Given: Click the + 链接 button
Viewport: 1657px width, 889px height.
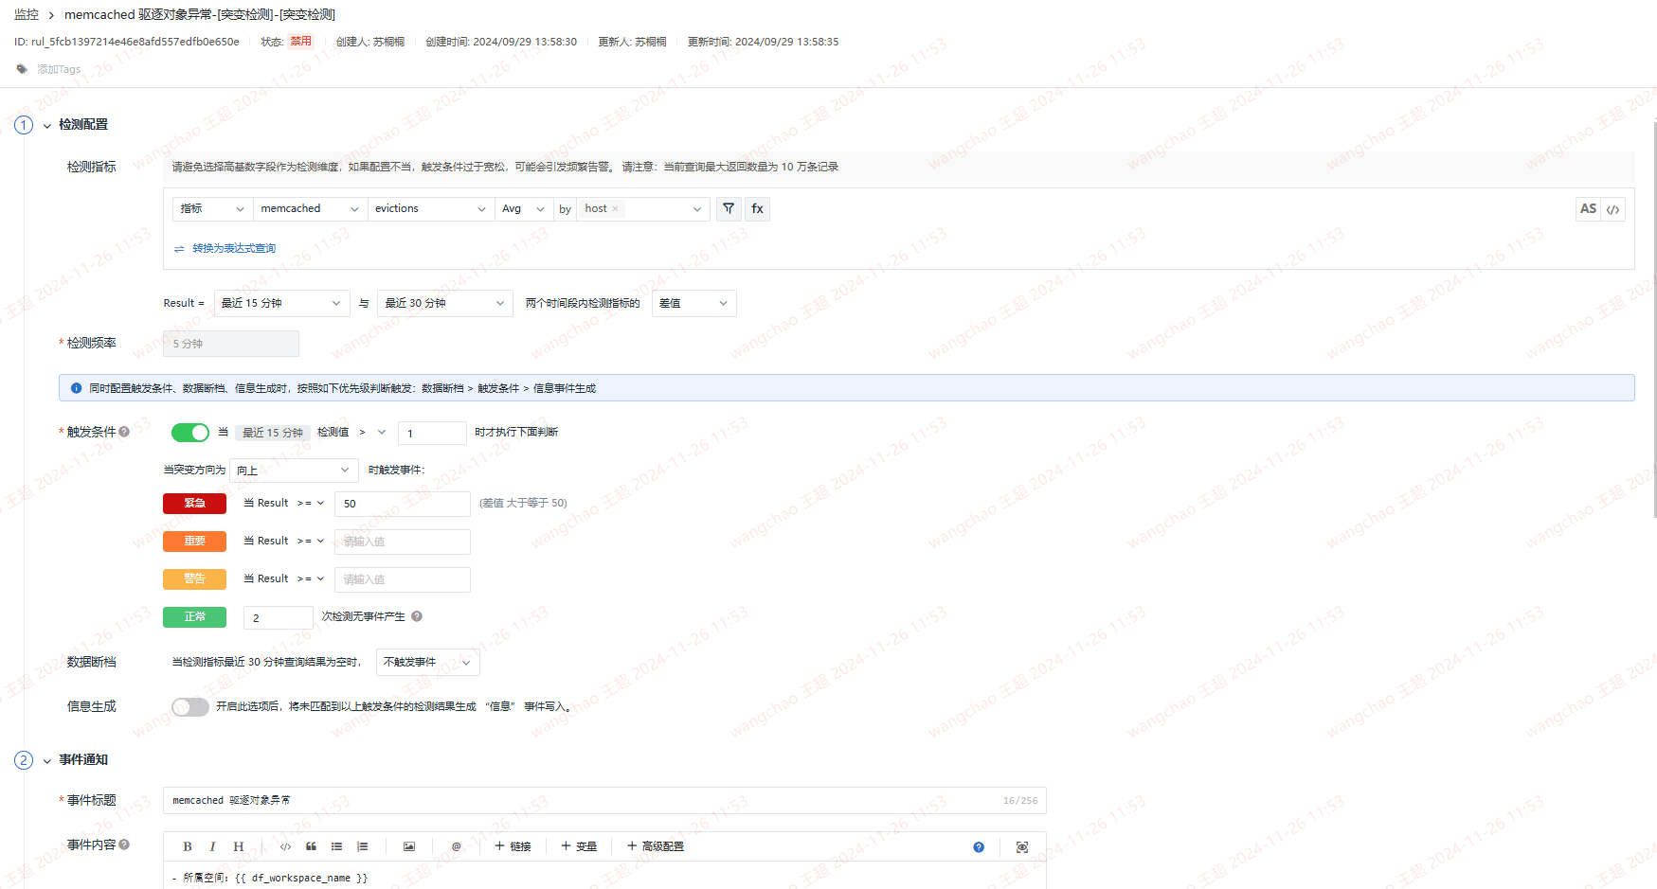Looking at the screenshot, I should pyautogui.click(x=513, y=846).
